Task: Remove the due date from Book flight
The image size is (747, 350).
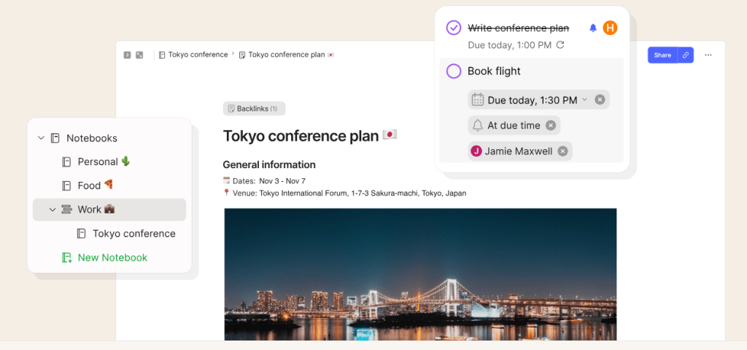Action: 600,100
